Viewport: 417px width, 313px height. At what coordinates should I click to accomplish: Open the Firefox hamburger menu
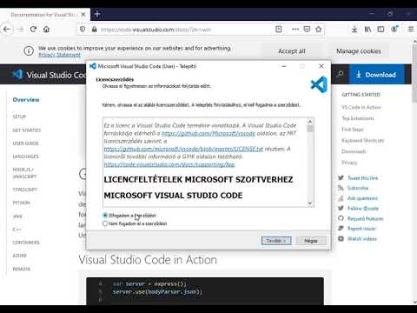(x=411, y=29)
